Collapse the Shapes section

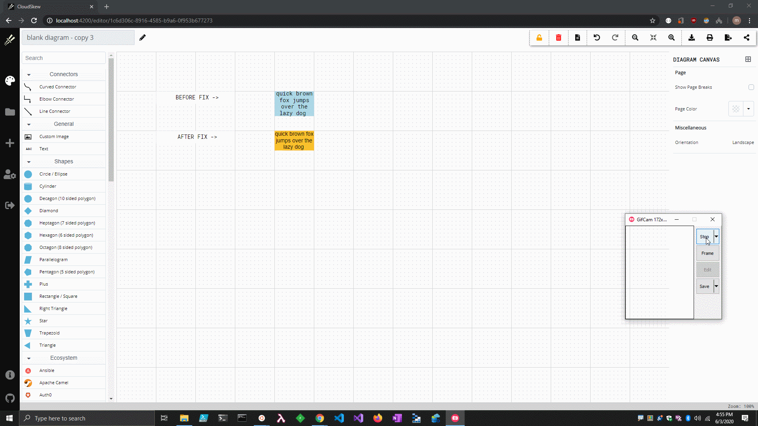click(x=28, y=162)
